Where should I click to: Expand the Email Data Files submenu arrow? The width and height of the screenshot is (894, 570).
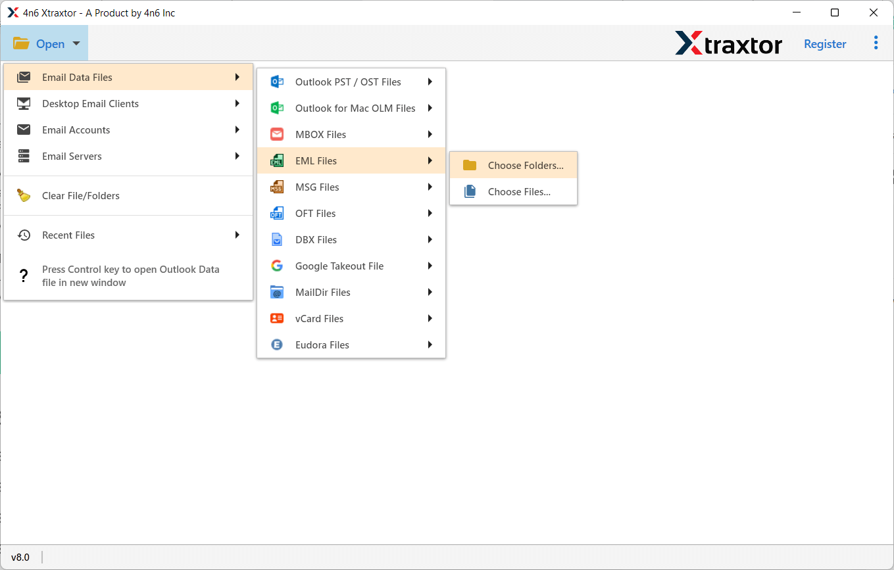(x=237, y=77)
